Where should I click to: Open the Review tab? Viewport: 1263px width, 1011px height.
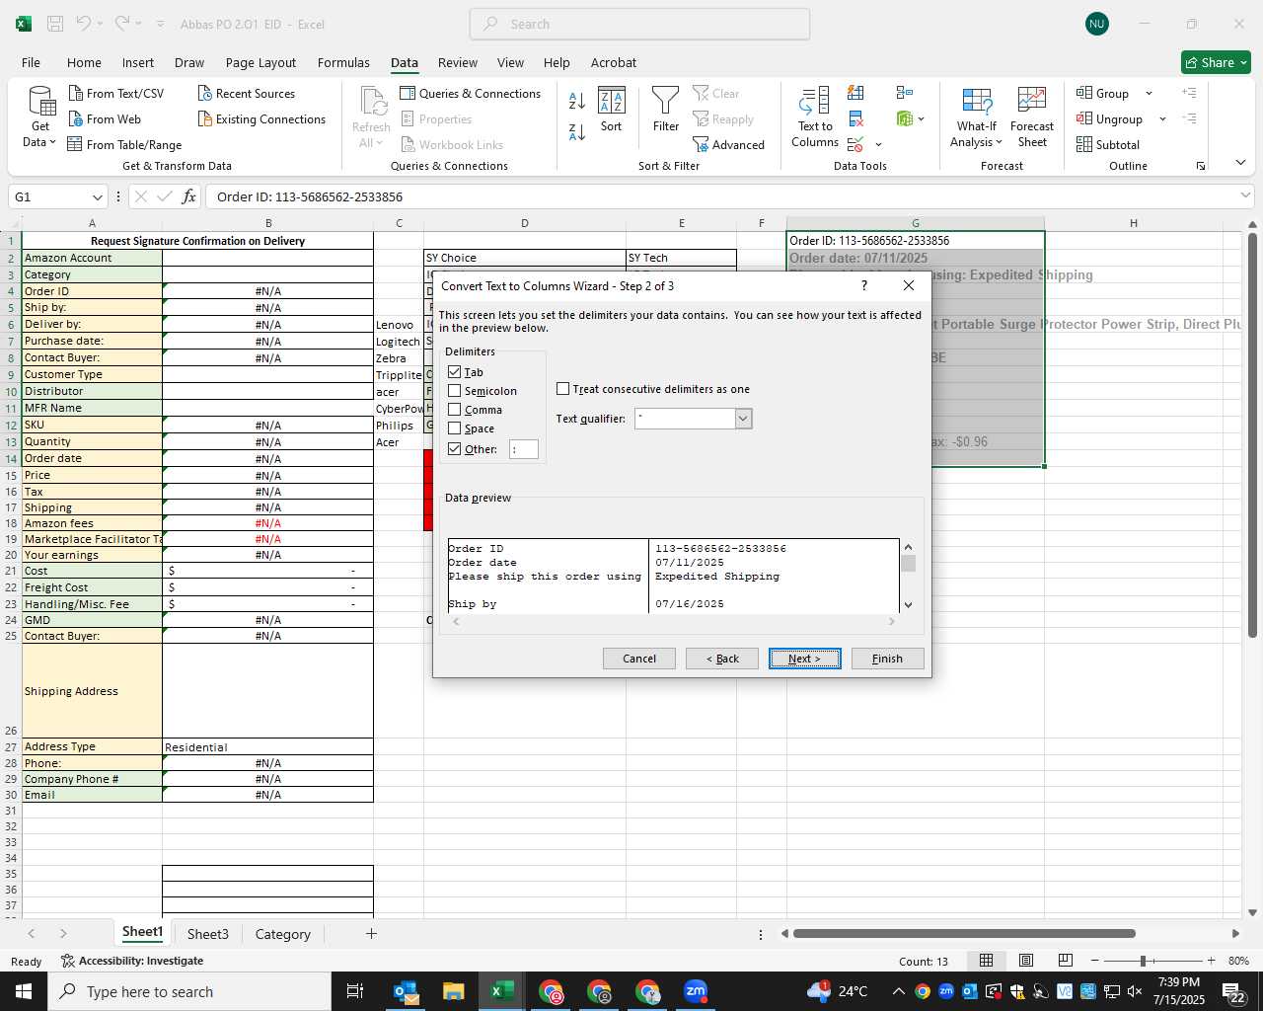tap(458, 62)
